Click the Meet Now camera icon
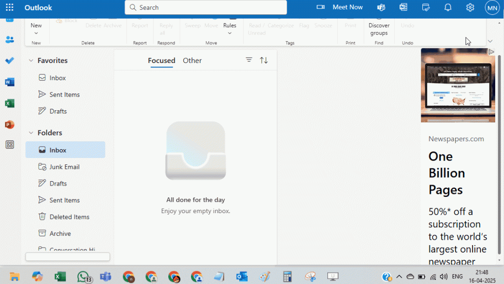The image size is (504, 284). coord(320,7)
